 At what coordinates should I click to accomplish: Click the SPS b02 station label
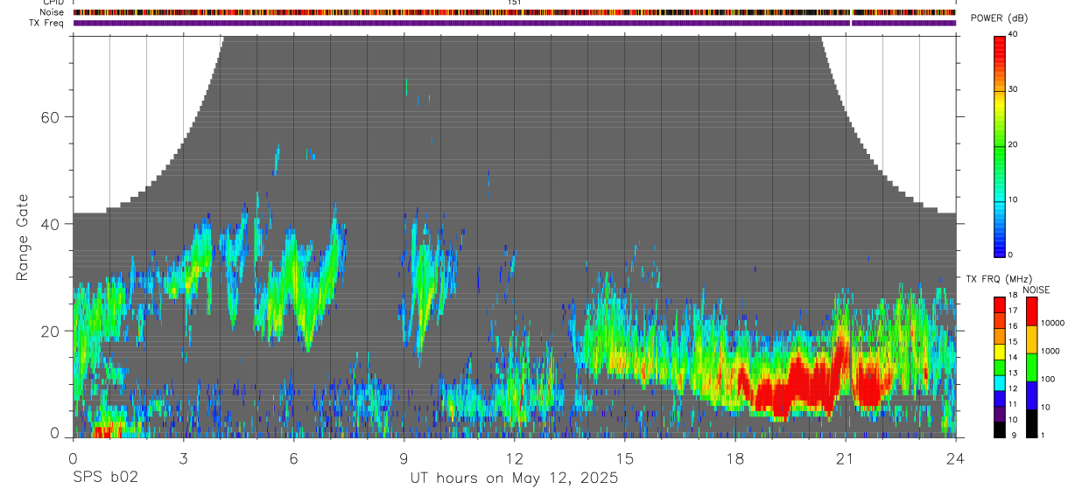pyautogui.click(x=105, y=479)
